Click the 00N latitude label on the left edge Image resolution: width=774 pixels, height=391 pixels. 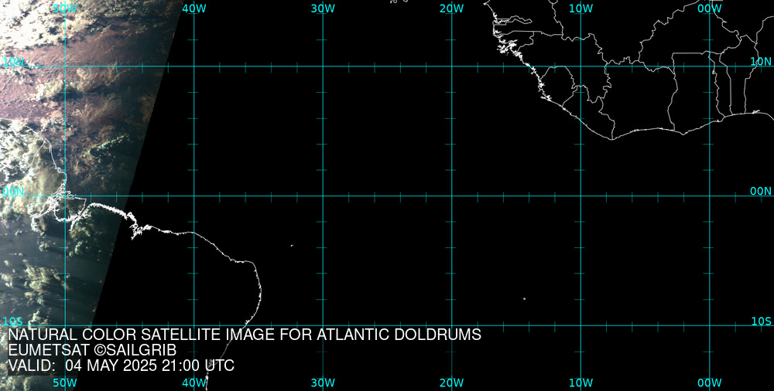[13, 192]
